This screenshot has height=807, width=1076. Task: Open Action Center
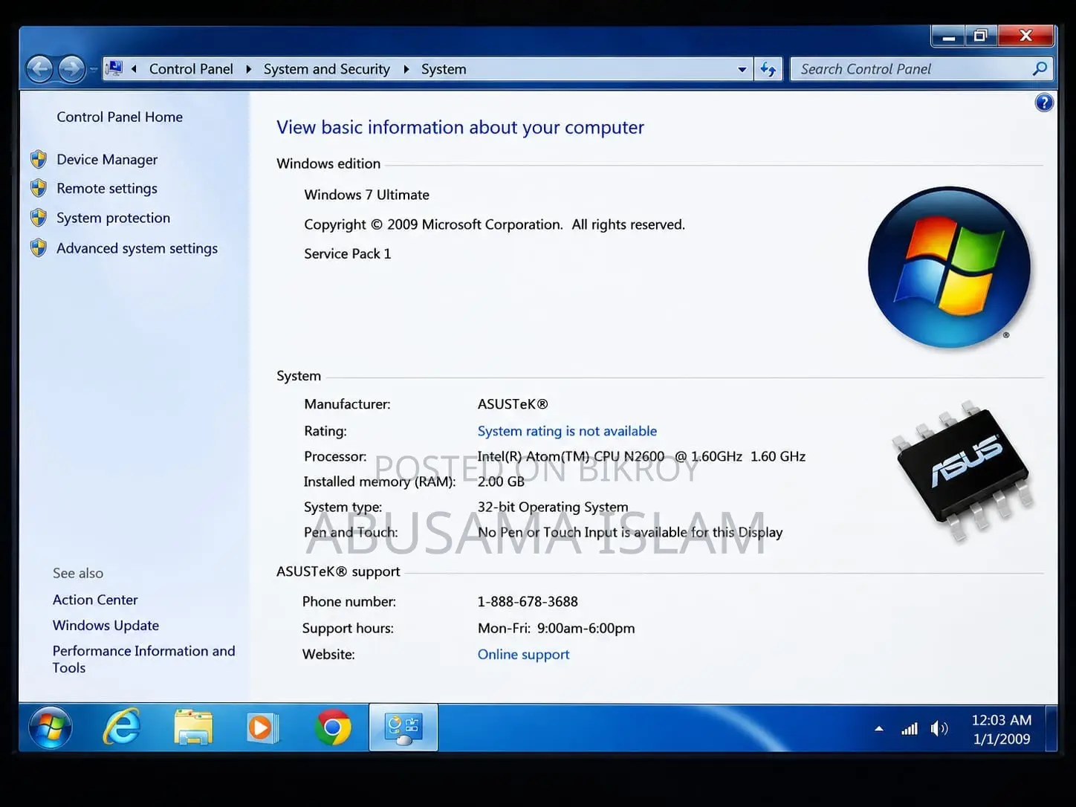click(95, 600)
